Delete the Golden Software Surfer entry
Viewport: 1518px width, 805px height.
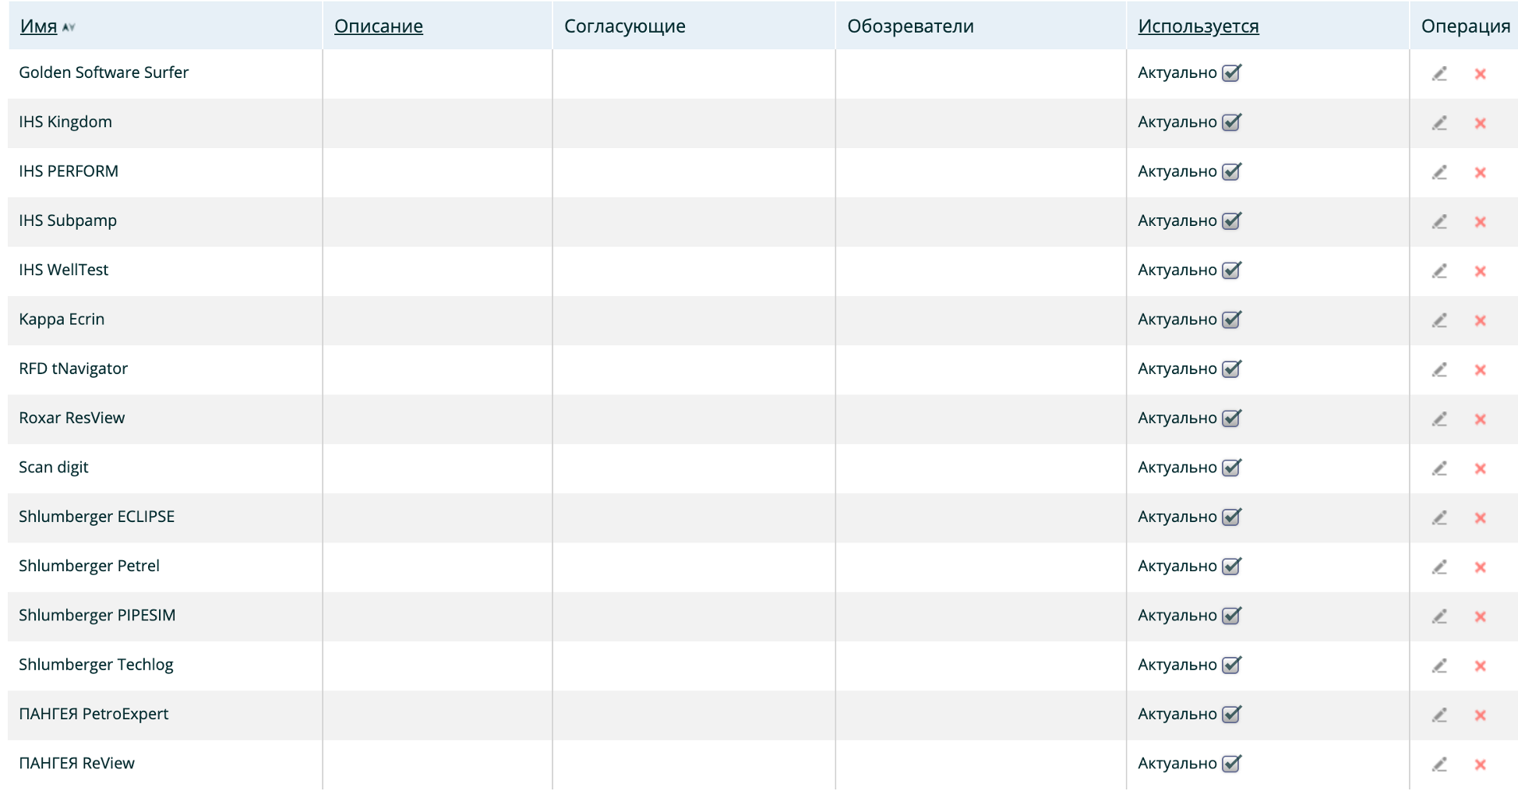point(1481,74)
